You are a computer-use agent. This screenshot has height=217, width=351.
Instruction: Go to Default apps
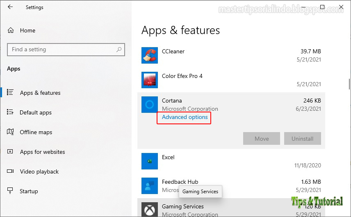point(36,112)
